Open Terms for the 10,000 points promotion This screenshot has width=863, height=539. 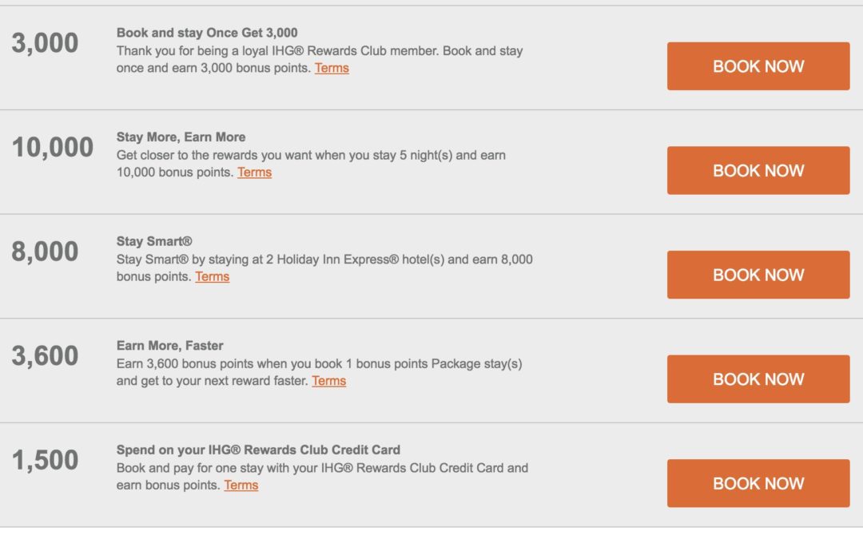tap(254, 172)
